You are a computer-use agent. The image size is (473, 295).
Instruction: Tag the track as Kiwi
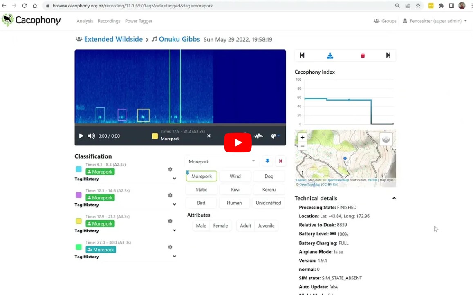coord(235,190)
